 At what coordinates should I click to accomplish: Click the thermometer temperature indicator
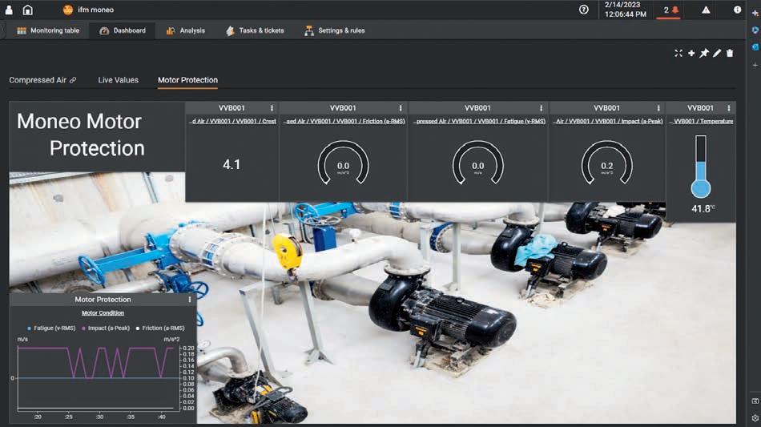coord(701,167)
